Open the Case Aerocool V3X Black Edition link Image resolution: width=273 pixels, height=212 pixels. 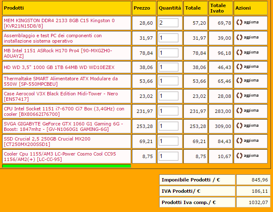point(61,96)
